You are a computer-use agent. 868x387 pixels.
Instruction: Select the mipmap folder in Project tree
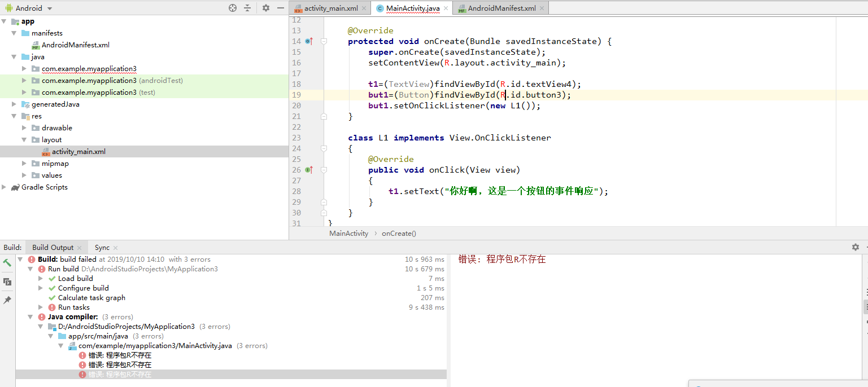click(55, 163)
